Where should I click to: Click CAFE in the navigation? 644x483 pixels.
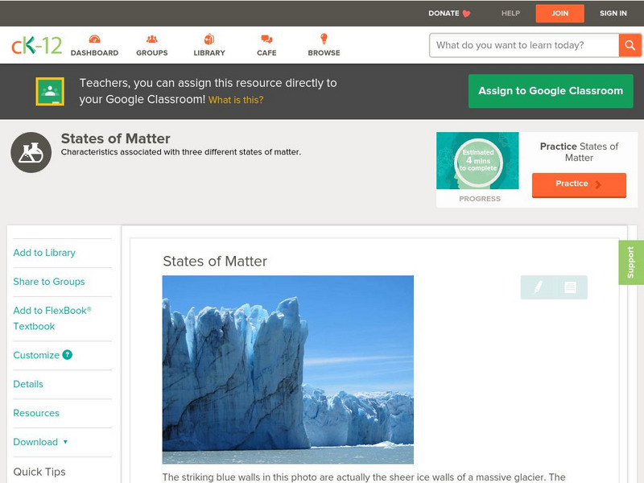click(266, 53)
